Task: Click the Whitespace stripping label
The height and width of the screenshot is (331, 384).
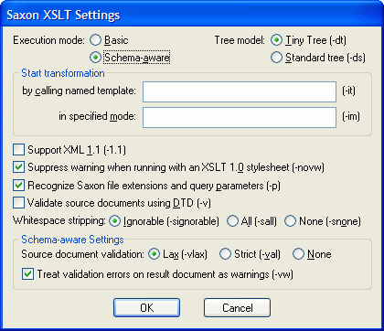Action: coord(59,221)
